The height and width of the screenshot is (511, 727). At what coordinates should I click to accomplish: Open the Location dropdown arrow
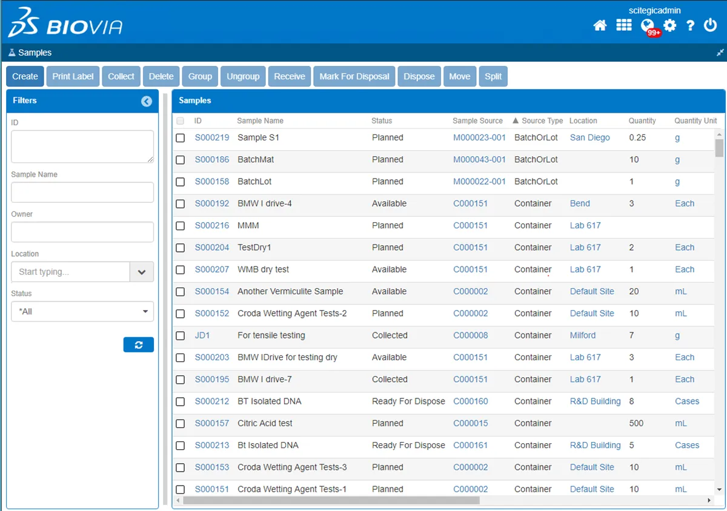click(x=142, y=272)
